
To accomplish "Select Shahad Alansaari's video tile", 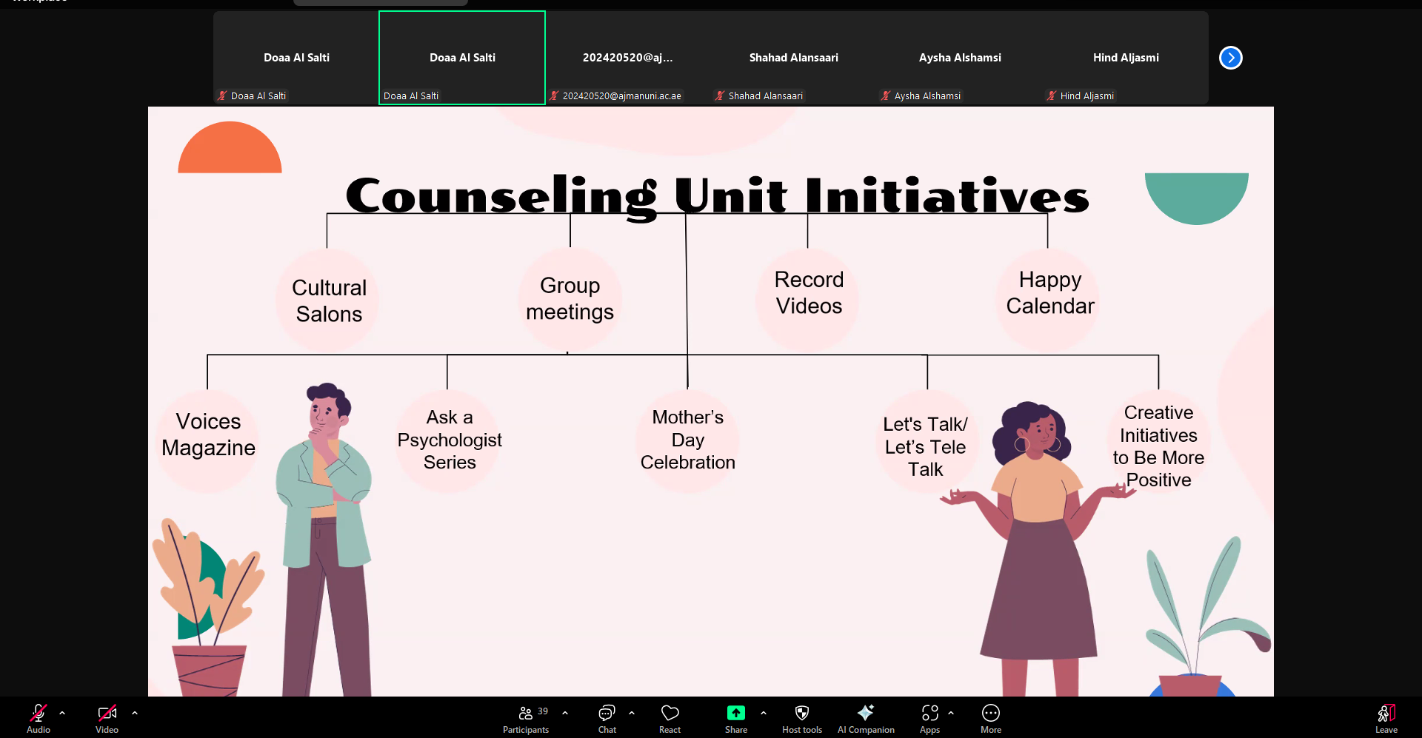I will click(x=793, y=58).
